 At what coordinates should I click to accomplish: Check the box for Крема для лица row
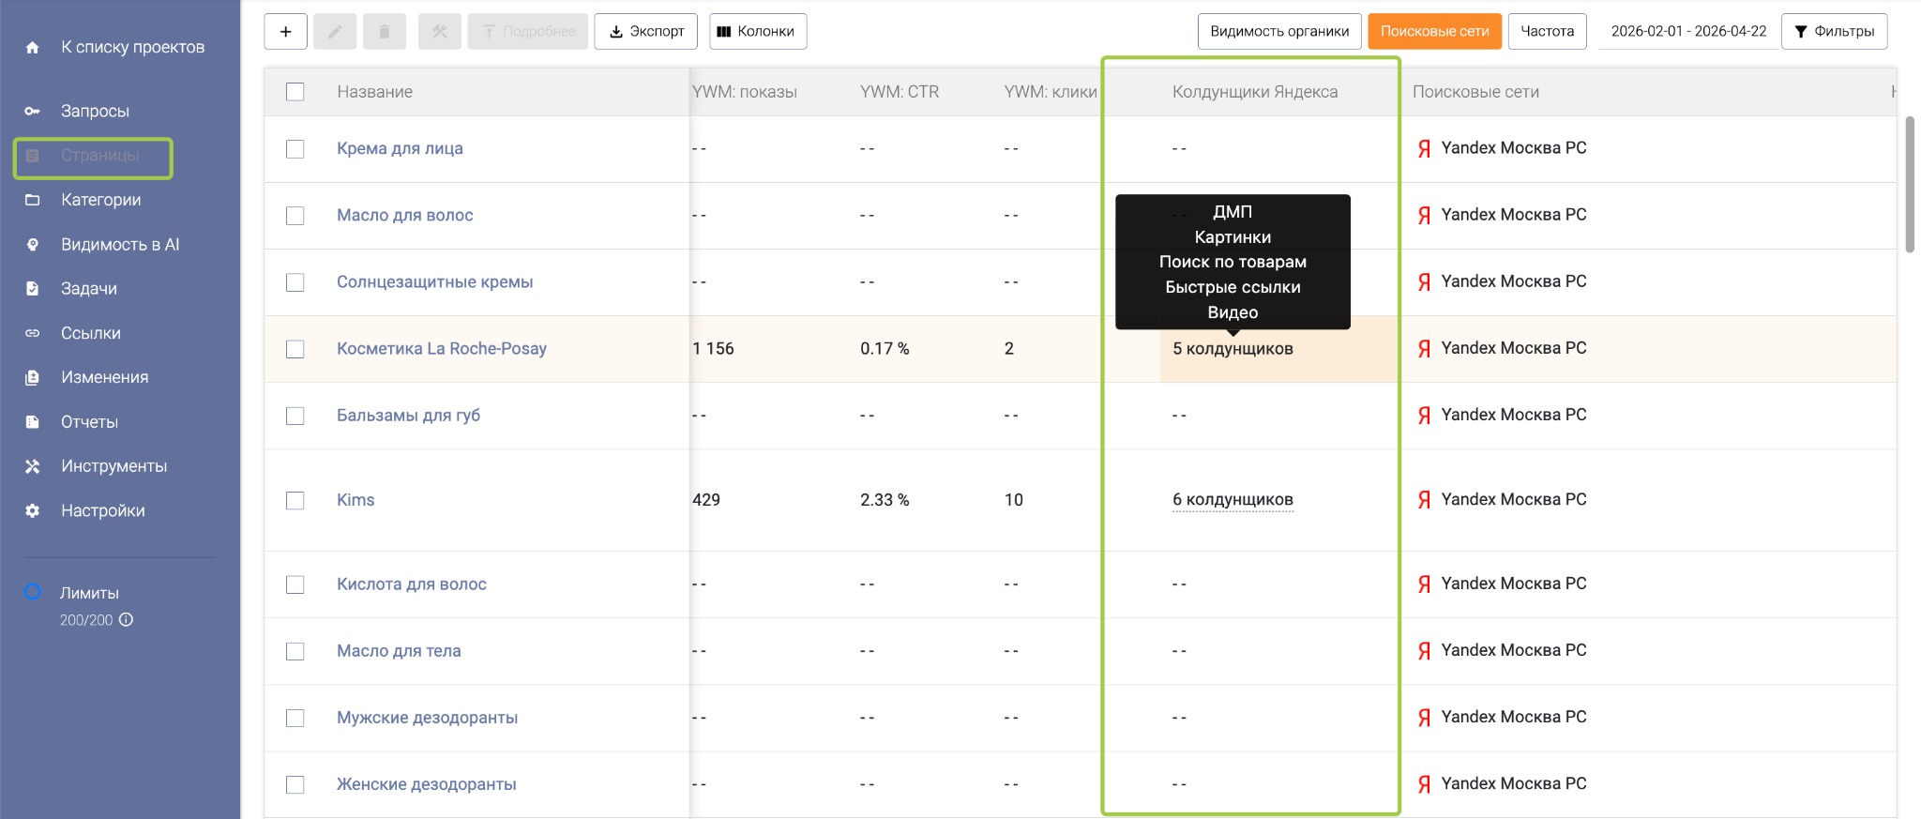click(295, 149)
